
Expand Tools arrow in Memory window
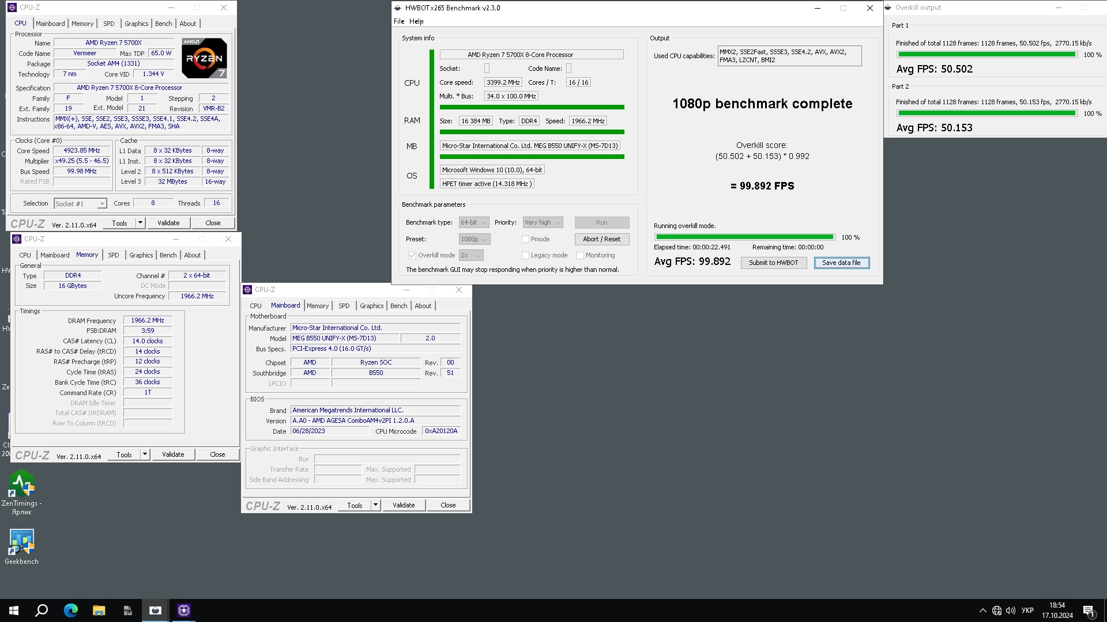point(145,454)
